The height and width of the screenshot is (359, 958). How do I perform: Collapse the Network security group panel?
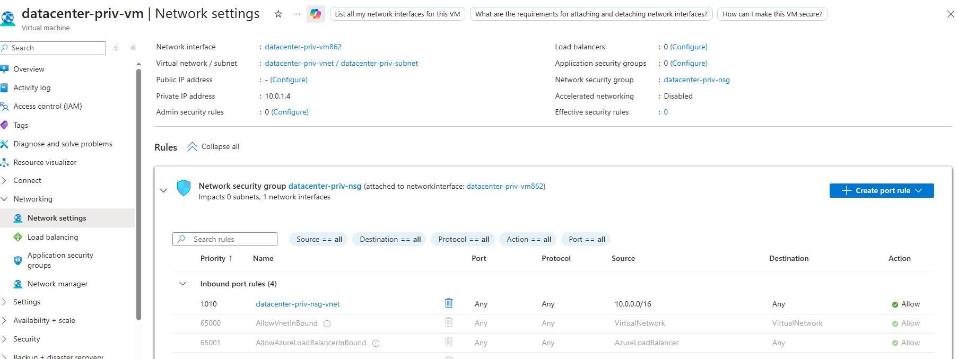coord(163,191)
